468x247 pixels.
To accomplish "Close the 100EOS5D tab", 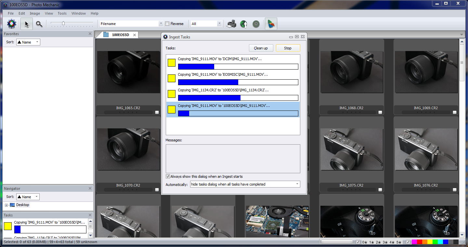I will (135, 35).
